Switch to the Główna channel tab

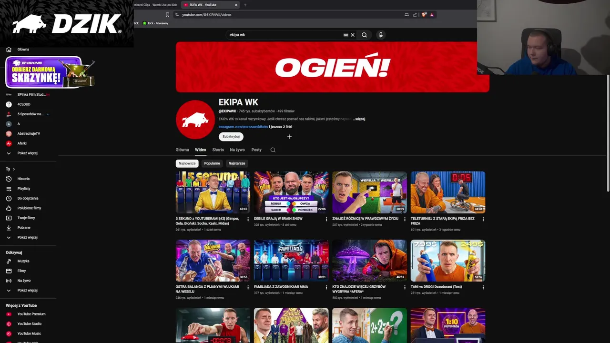click(182, 150)
